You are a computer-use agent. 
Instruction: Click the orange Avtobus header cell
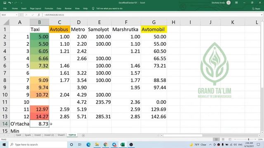(x=59, y=29)
